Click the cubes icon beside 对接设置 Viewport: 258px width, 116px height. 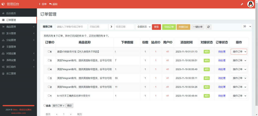coord(3,53)
